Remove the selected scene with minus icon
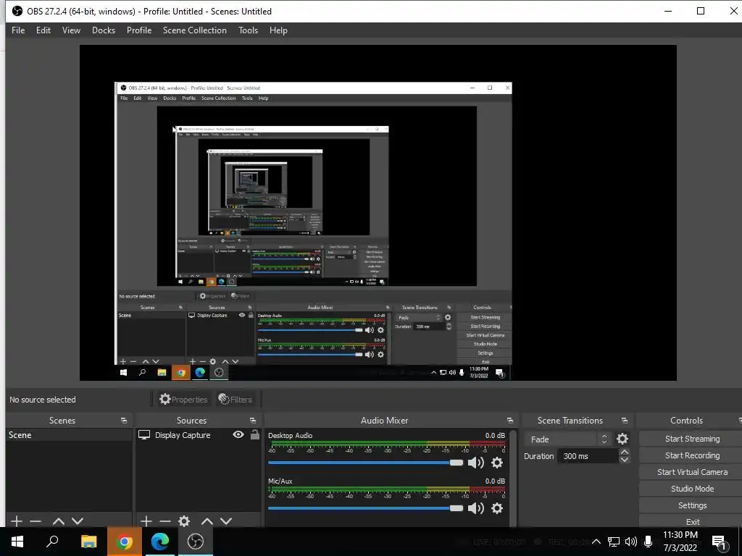742x556 pixels. point(36,521)
